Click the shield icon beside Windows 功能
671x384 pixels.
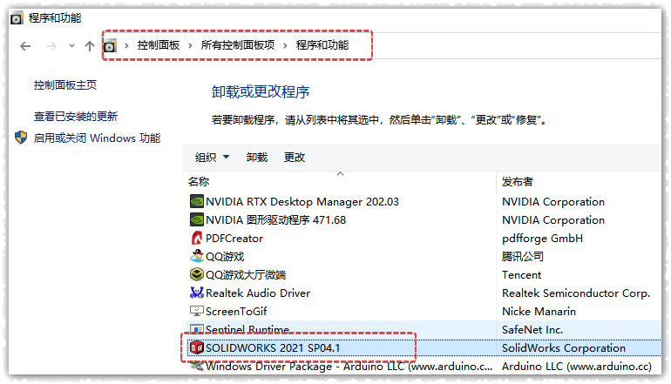[21, 138]
